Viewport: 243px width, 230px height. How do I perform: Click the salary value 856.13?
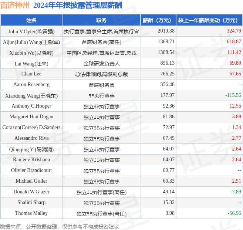click(168, 63)
